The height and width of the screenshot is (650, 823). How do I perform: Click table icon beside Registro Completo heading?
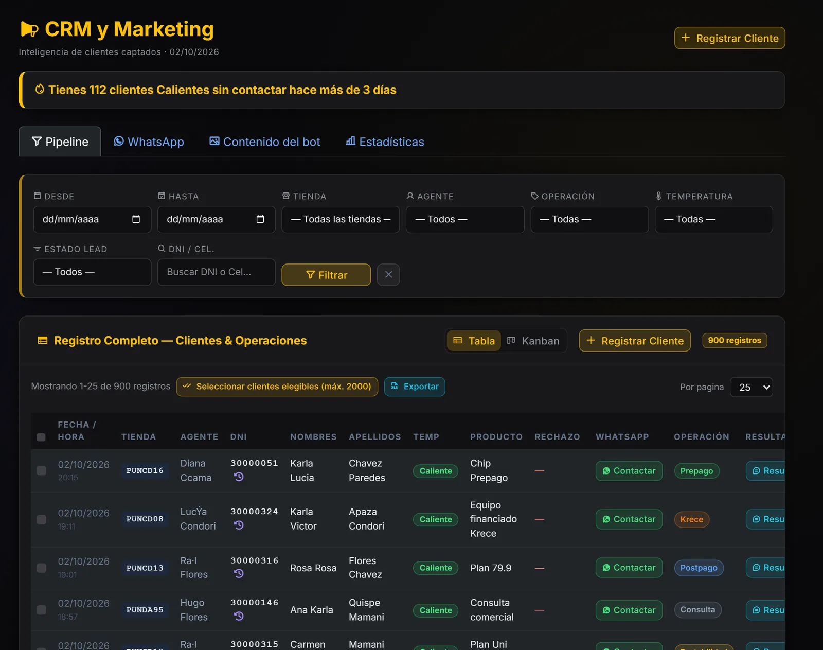(x=43, y=341)
